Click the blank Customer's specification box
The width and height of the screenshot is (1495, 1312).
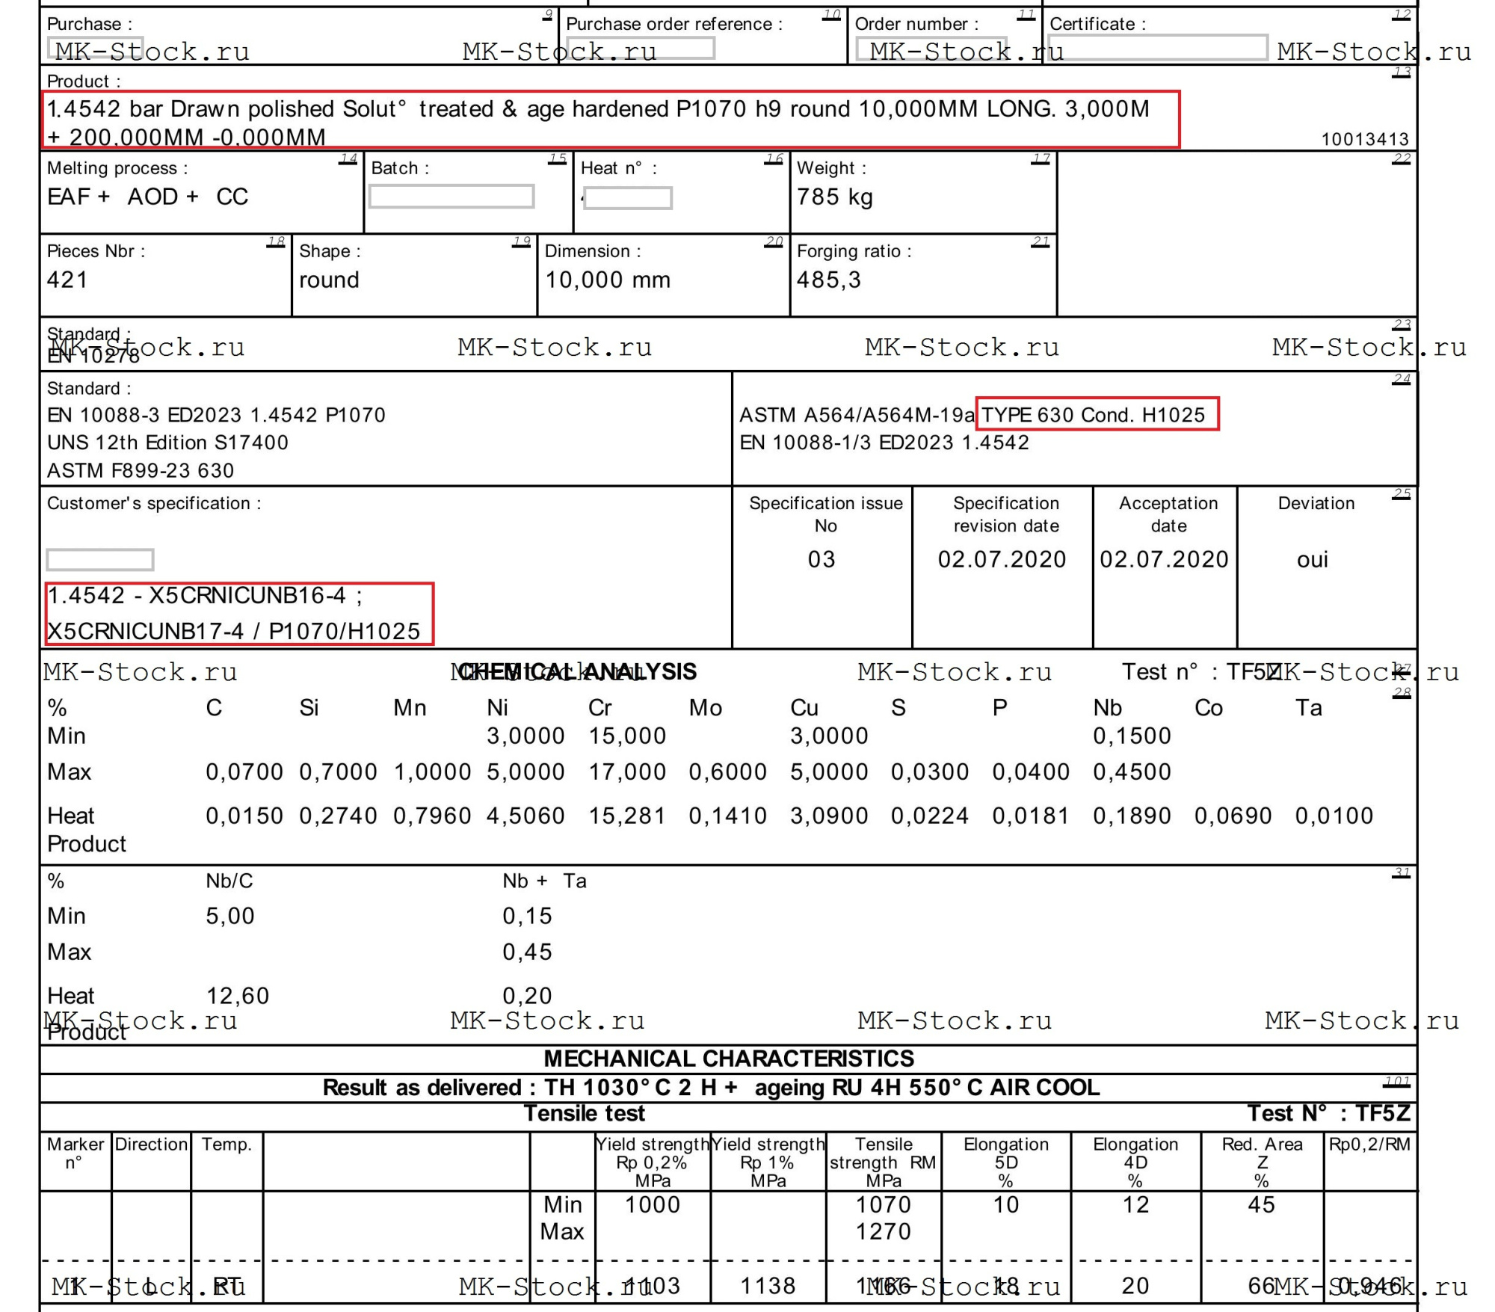[x=100, y=559]
